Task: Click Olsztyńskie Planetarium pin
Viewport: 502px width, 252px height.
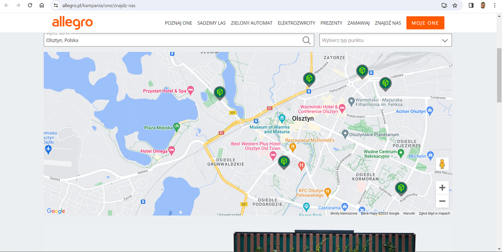Action: pyautogui.click(x=345, y=133)
